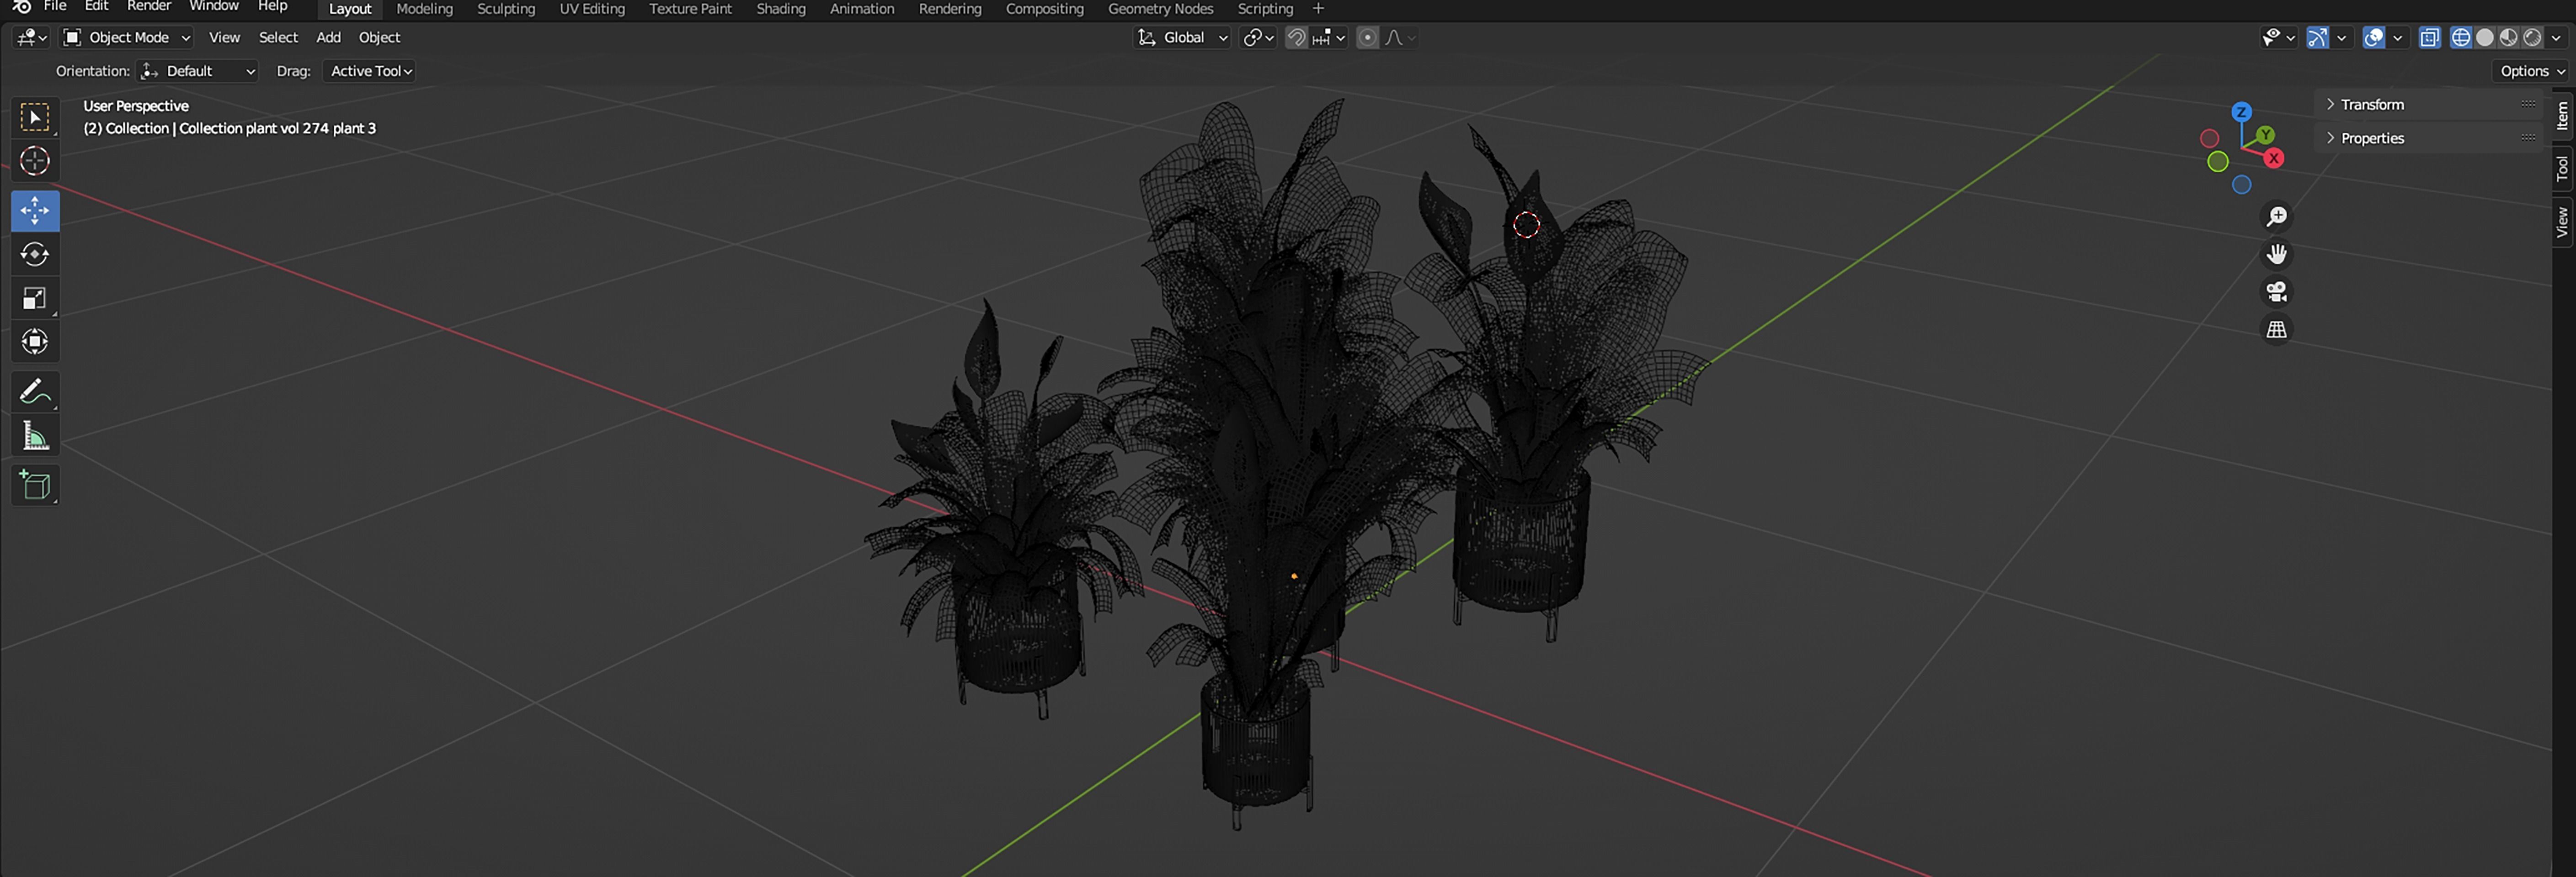Open the viewport View menu
Viewport: 2576px width, 877px height.
pyautogui.click(x=224, y=38)
